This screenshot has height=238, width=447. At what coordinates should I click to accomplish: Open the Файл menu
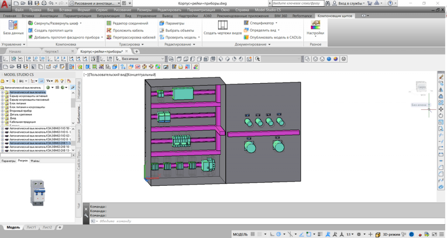(19, 10)
